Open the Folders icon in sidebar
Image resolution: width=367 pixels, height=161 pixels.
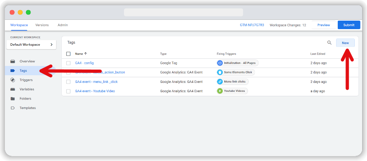pos(13,99)
